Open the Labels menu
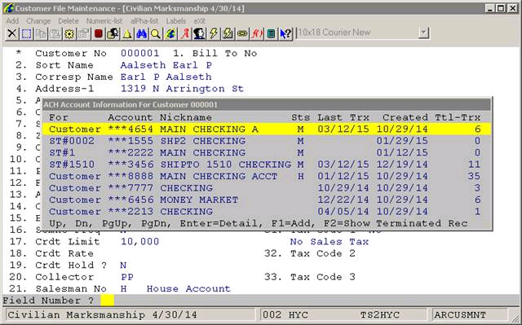Viewport: 522px width, 325px height. (176, 21)
